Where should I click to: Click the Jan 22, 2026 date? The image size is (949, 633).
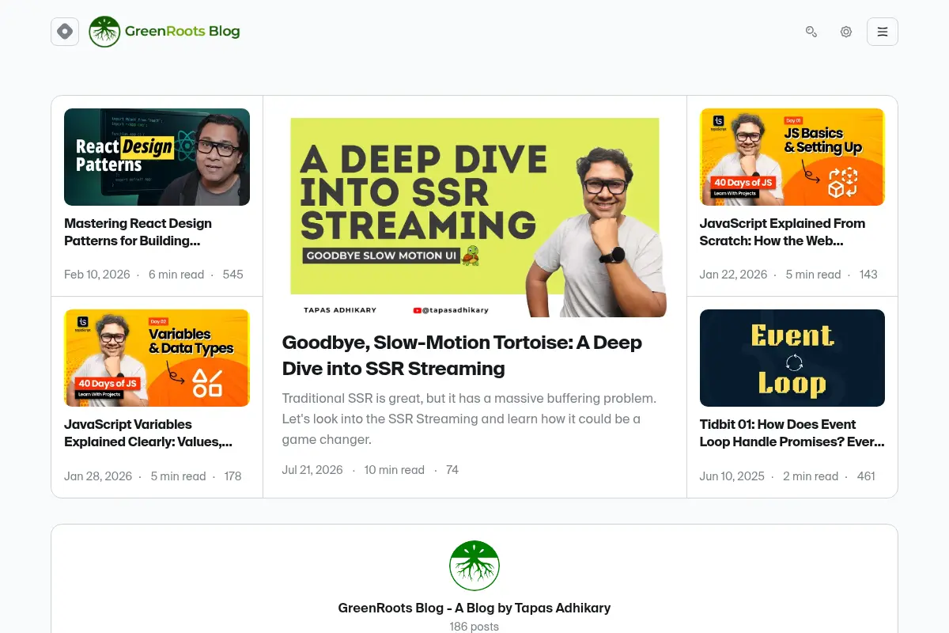click(734, 275)
